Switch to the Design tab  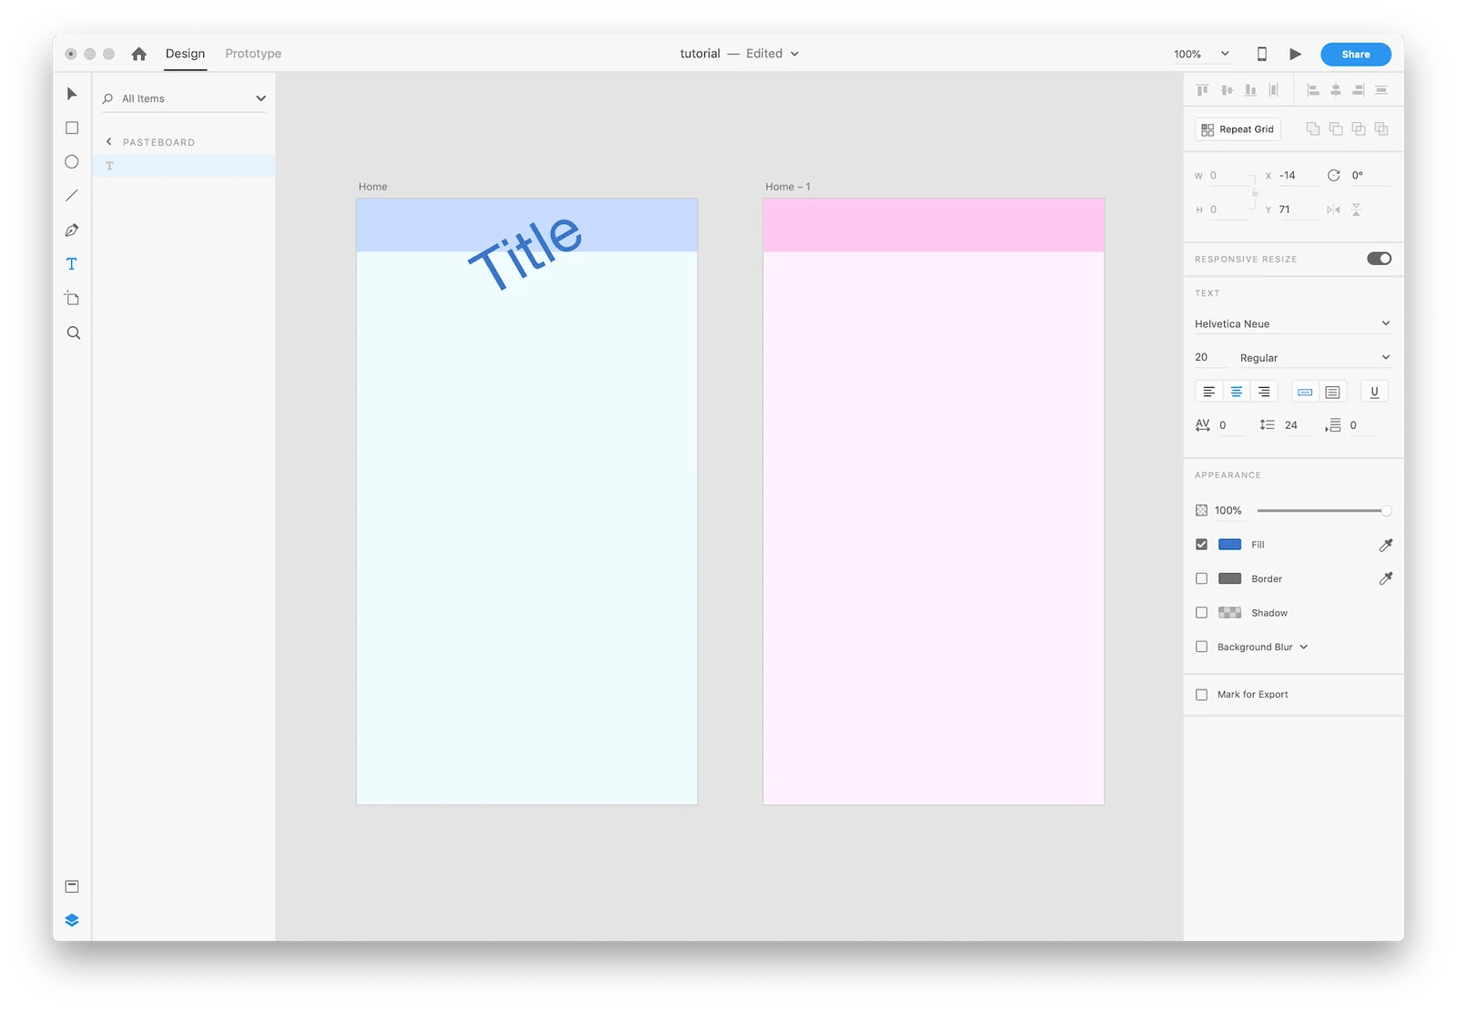(185, 54)
